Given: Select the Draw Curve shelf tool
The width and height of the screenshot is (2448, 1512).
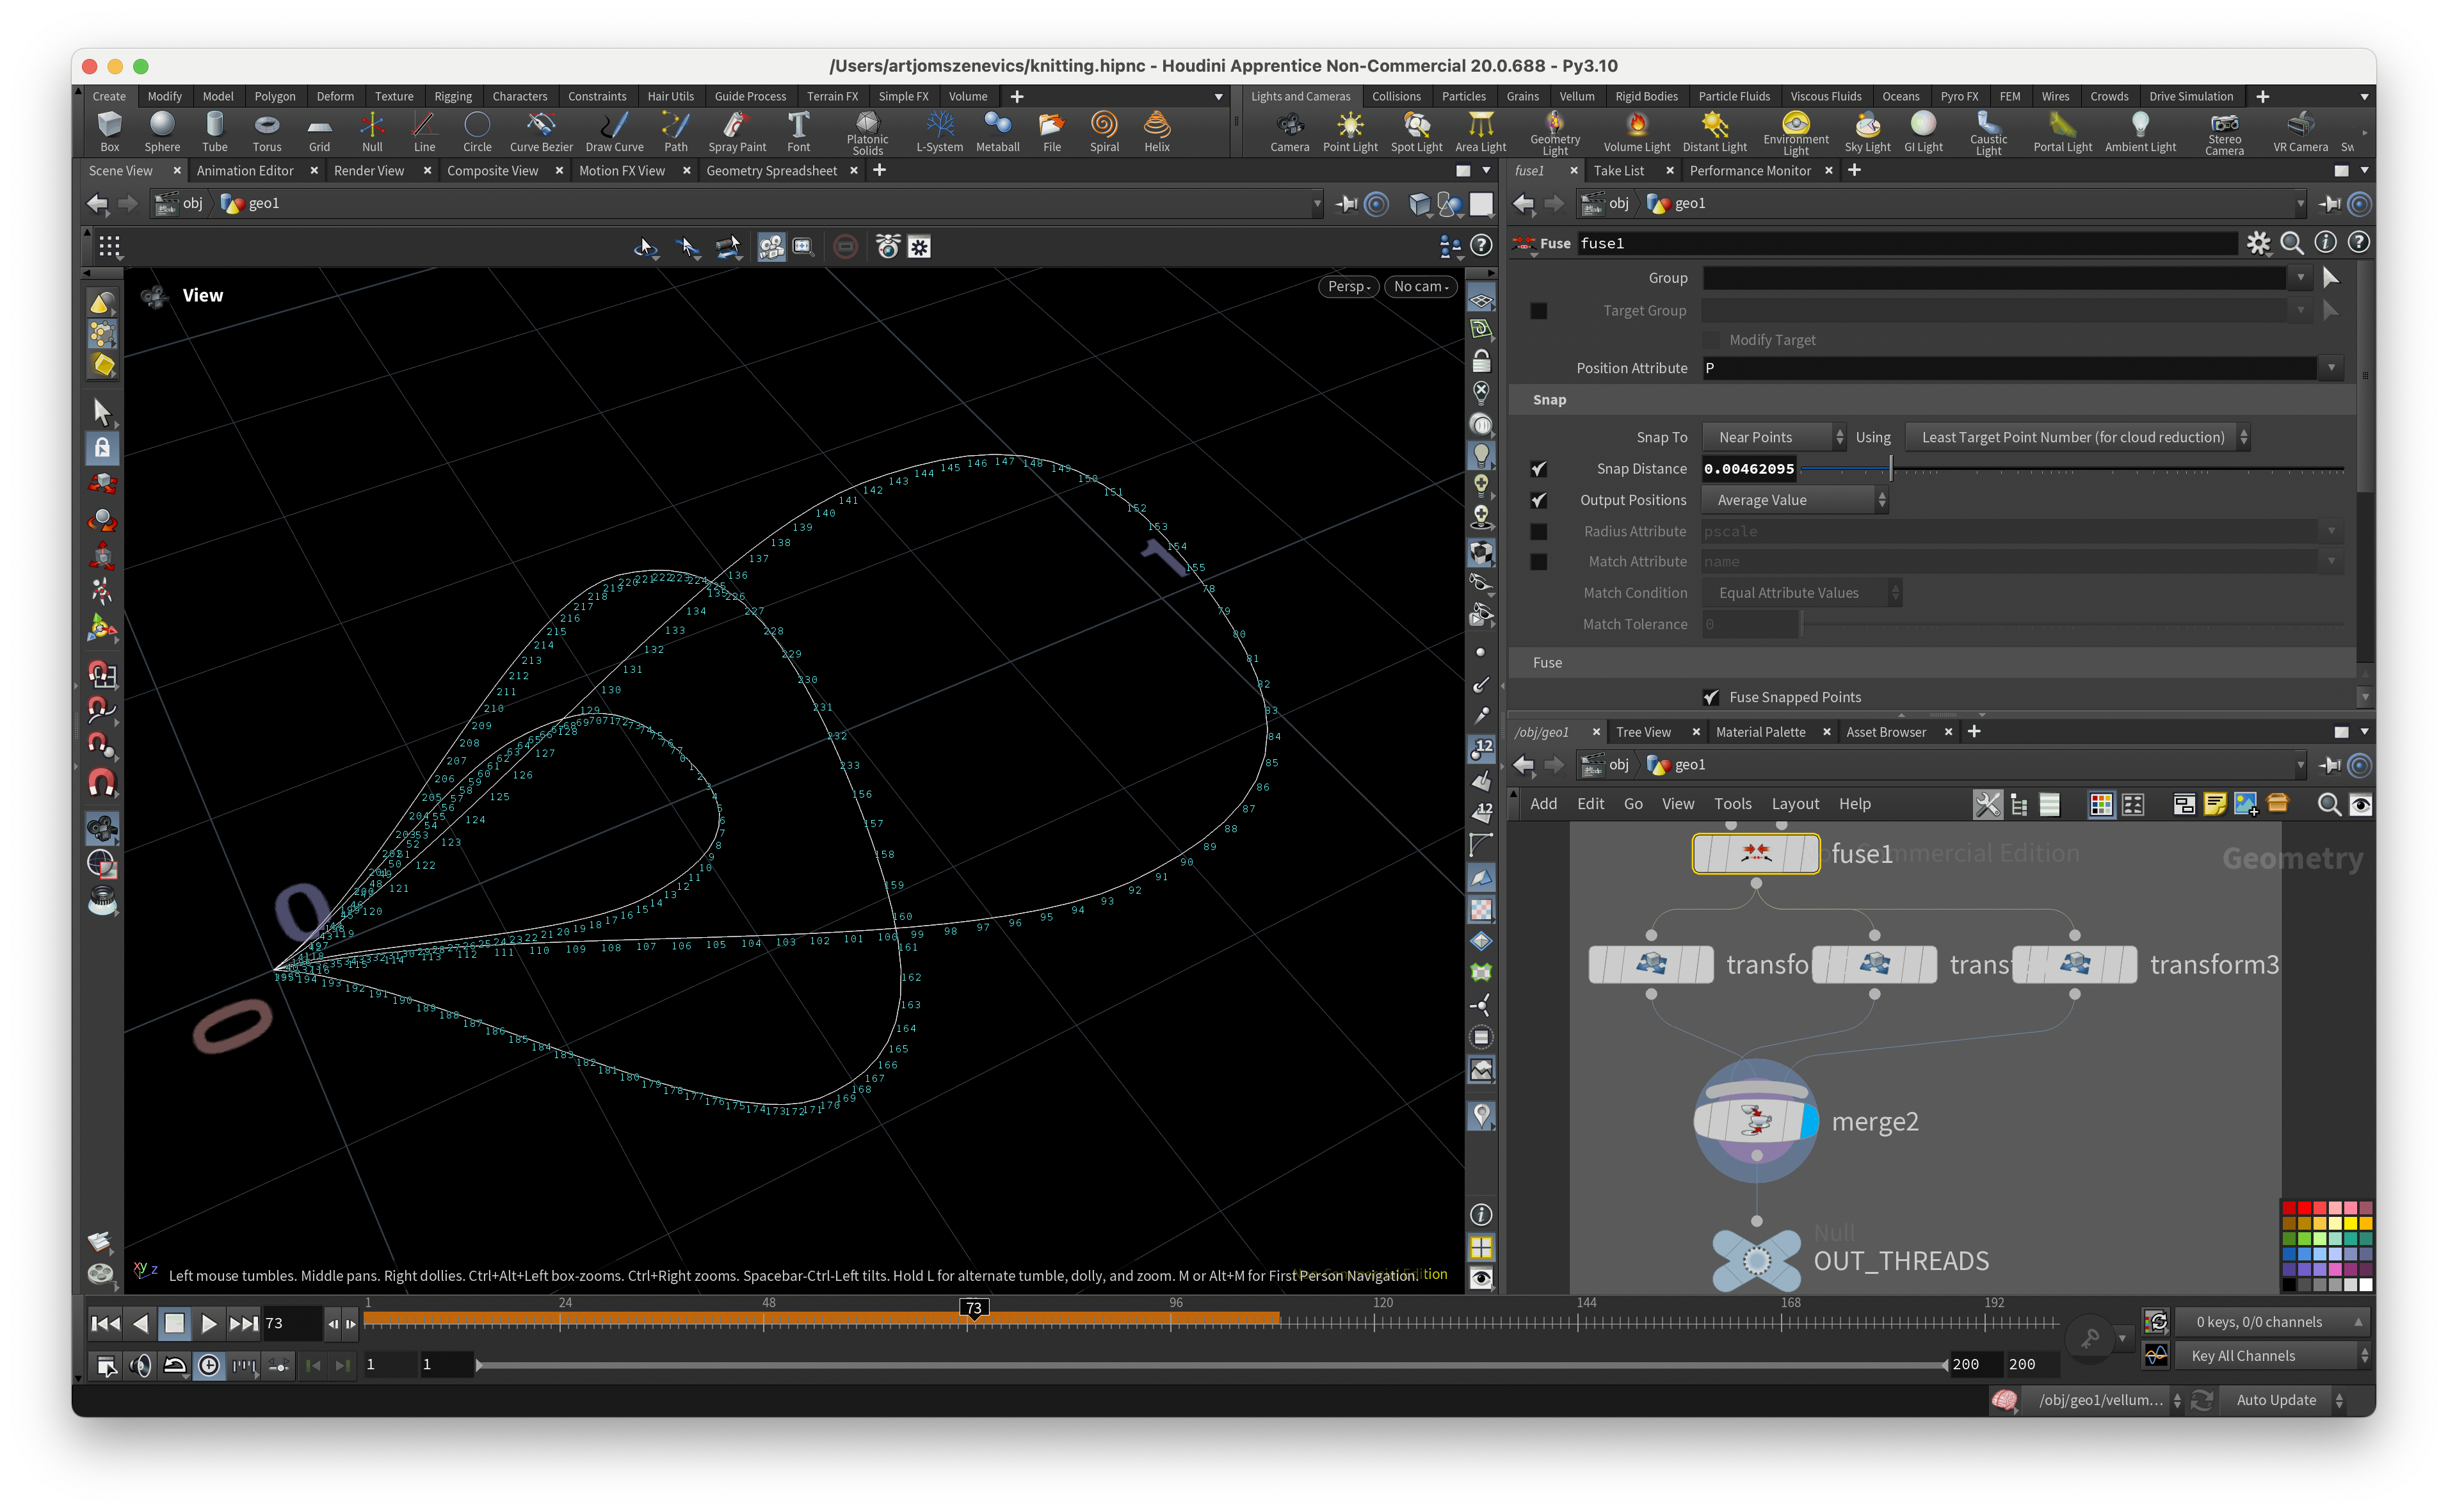Looking at the screenshot, I should (x=614, y=131).
